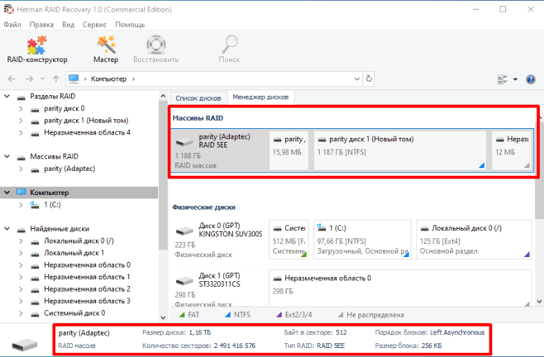Viewport: 544px width, 357px height.
Task: Select 15,98 МБ parity partition block
Action: [x=289, y=151]
